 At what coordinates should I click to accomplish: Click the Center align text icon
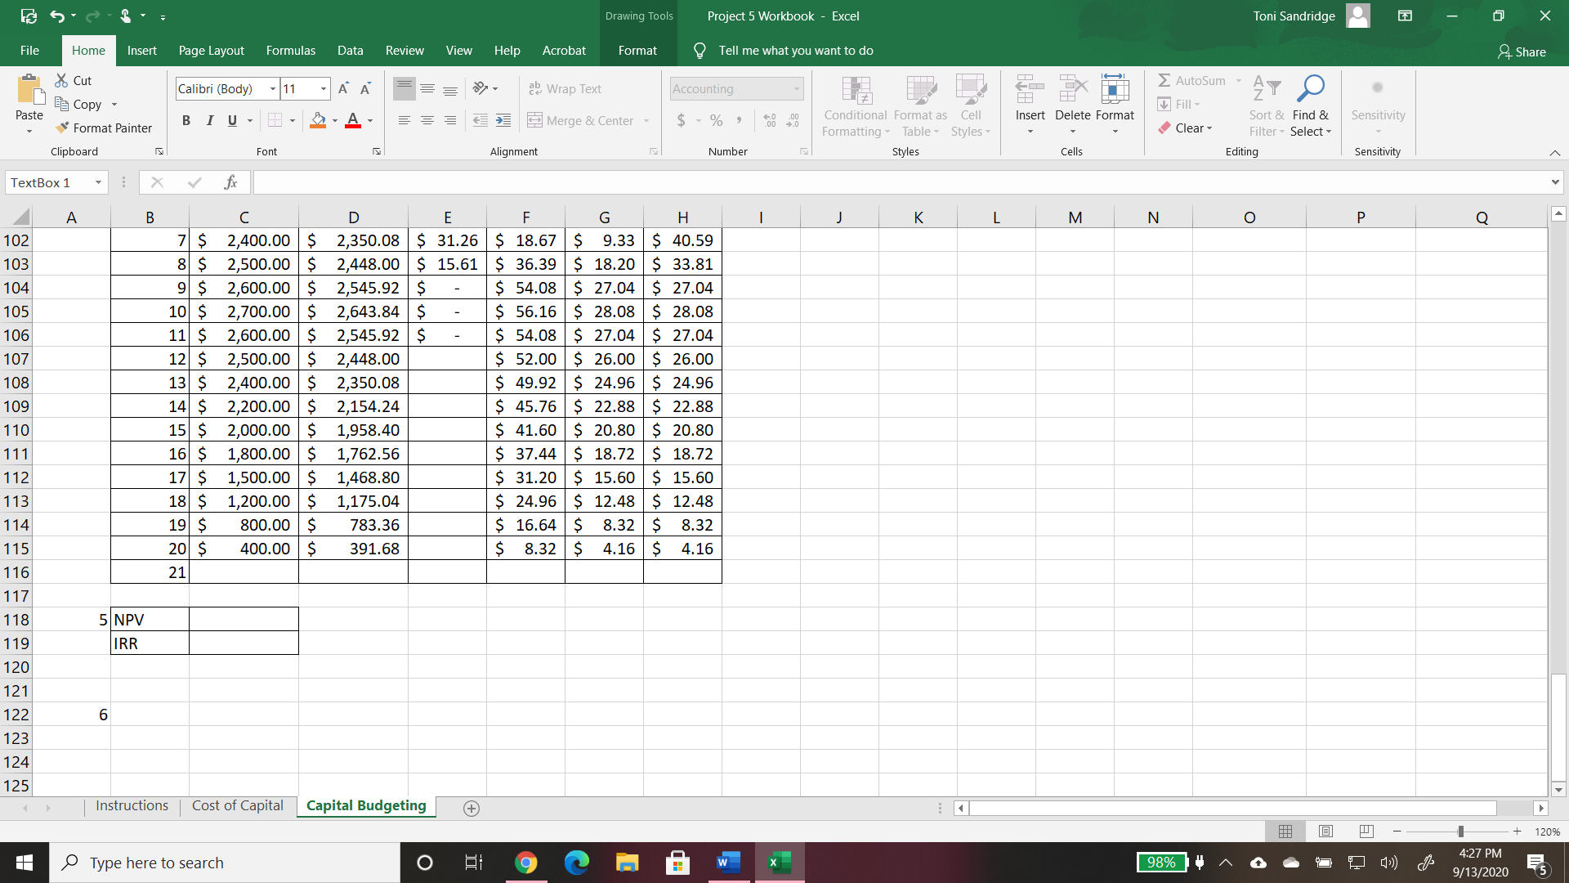[x=427, y=120]
